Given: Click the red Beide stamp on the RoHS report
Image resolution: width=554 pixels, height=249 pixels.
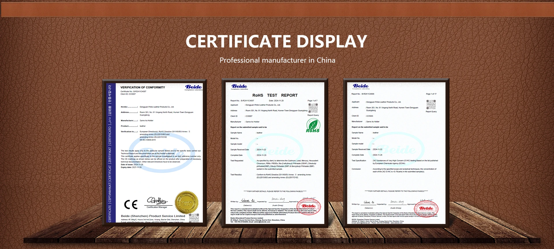Looking at the screenshot, I should click(x=308, y=206).
